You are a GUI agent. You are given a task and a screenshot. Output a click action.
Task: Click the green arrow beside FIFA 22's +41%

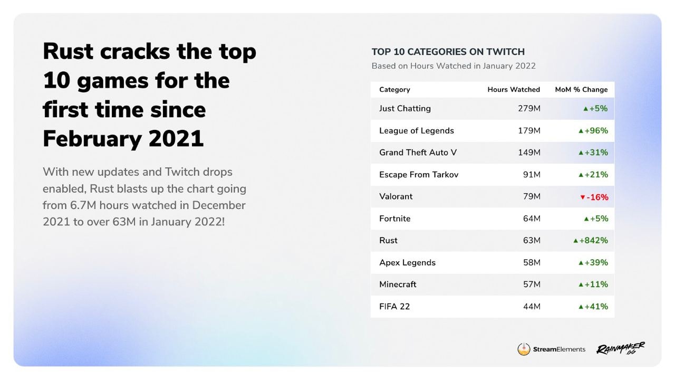pos(581,307)
